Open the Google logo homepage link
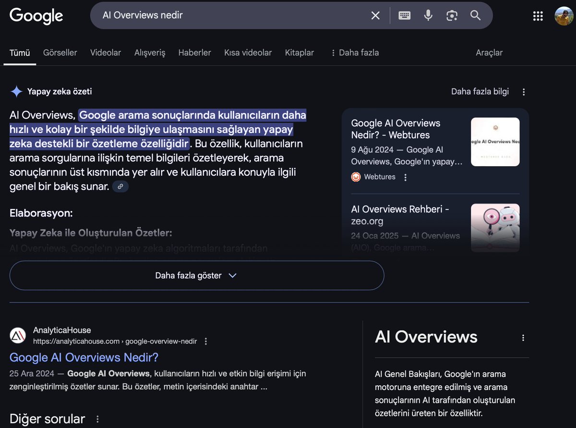The image size is (576, 428). tap(36, 16)
